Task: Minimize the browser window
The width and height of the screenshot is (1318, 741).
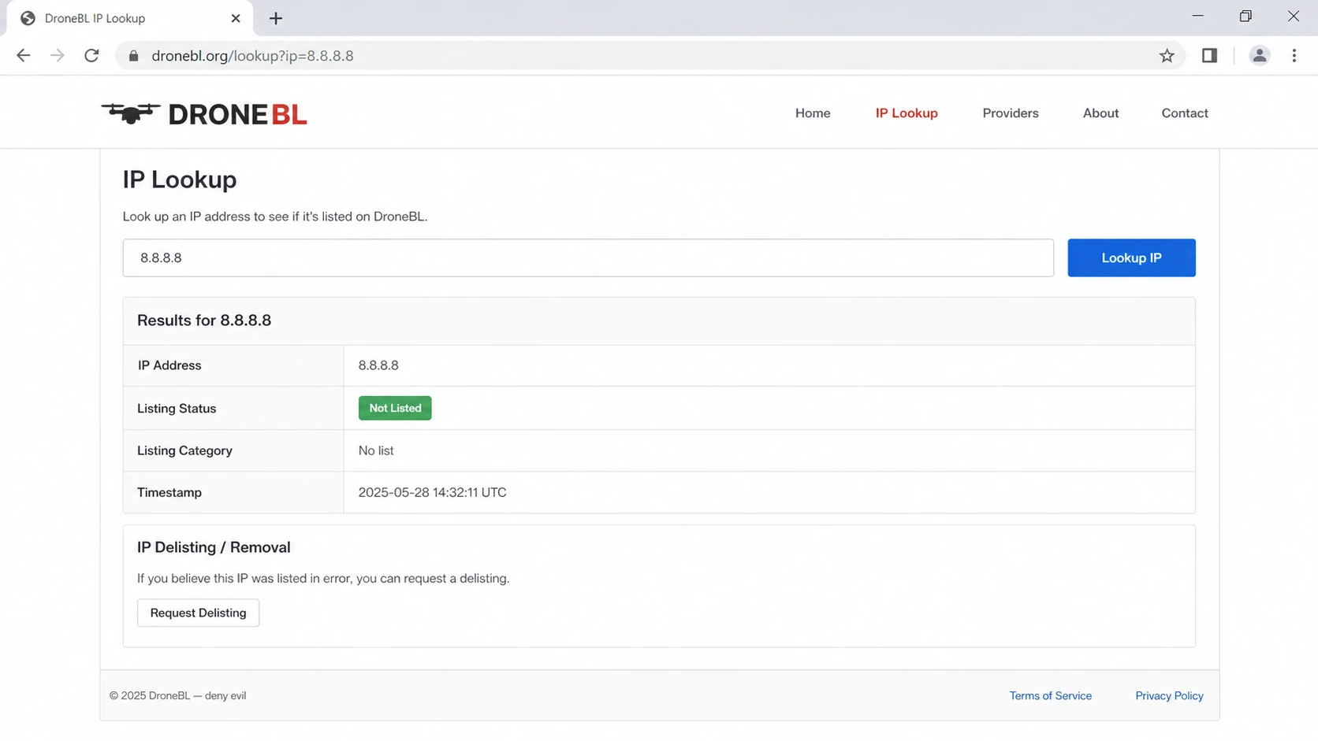Action: (x=1197, y=17)
